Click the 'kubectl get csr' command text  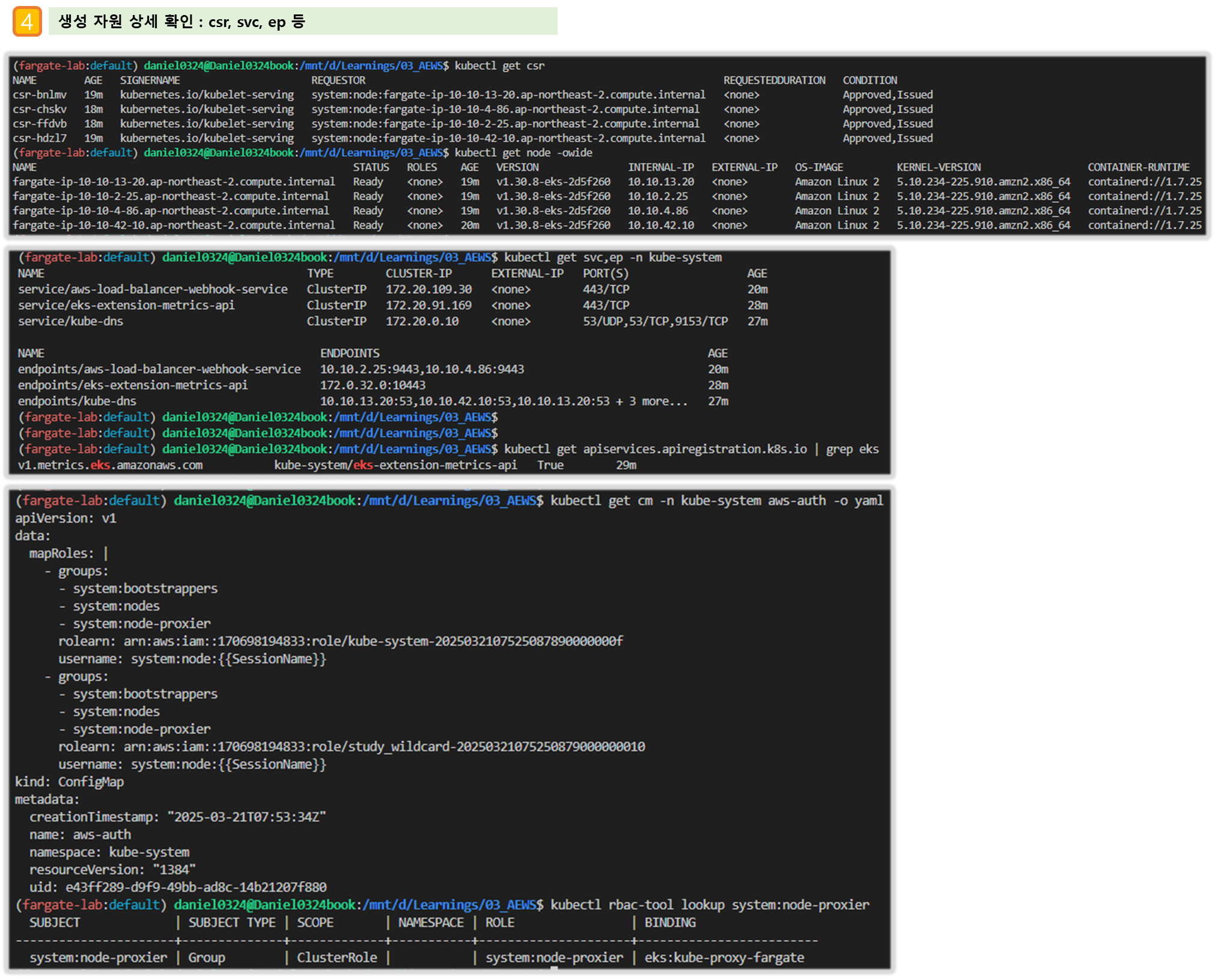[499, 66]
